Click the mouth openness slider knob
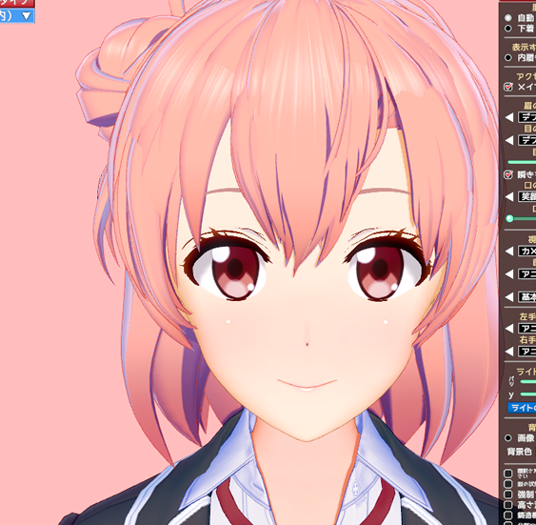The height and width of the screenshot is (525, 536). pyautogui.click(x=509, y=218)
